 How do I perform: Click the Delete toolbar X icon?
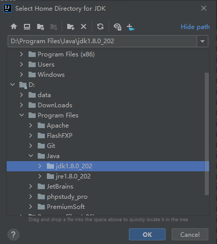pyautogui.click(x=84, y=26)
